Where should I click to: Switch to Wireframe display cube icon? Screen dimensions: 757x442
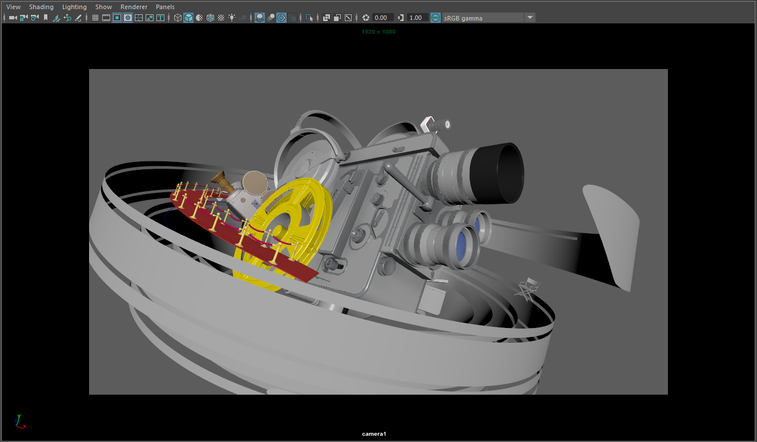178,18
